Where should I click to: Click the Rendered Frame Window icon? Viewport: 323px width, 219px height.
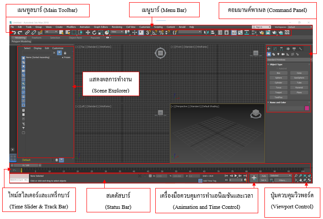click(x=268, y=32)
